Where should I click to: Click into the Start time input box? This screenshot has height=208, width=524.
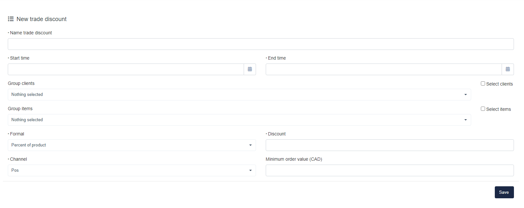[126, 69]
